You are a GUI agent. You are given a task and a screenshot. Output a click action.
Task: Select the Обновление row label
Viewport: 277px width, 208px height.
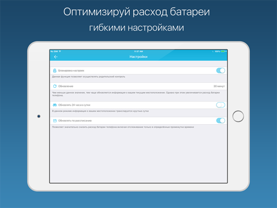point(66,86)
